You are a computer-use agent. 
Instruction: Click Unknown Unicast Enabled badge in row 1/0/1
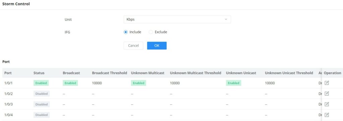pos(233,83)
